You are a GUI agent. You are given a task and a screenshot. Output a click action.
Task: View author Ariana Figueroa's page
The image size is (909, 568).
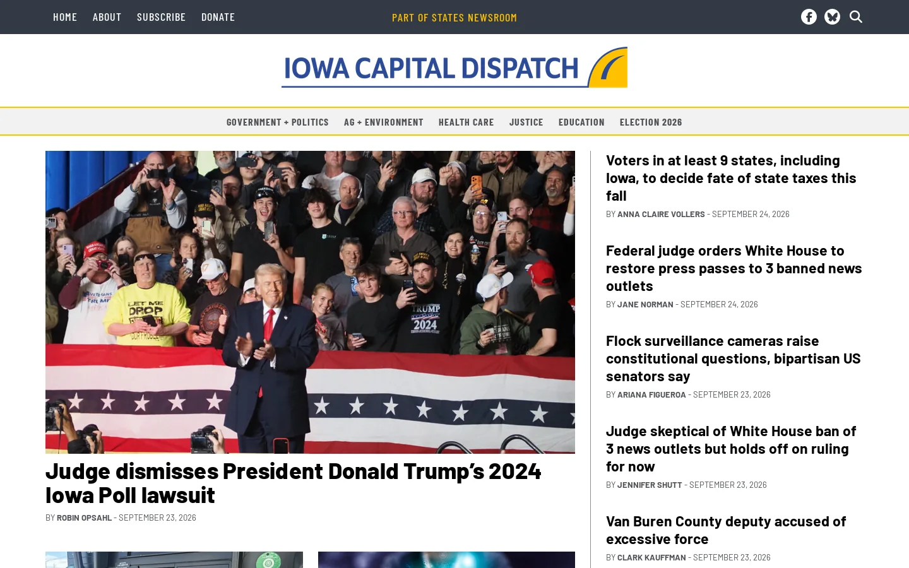[x=651, y=394]
